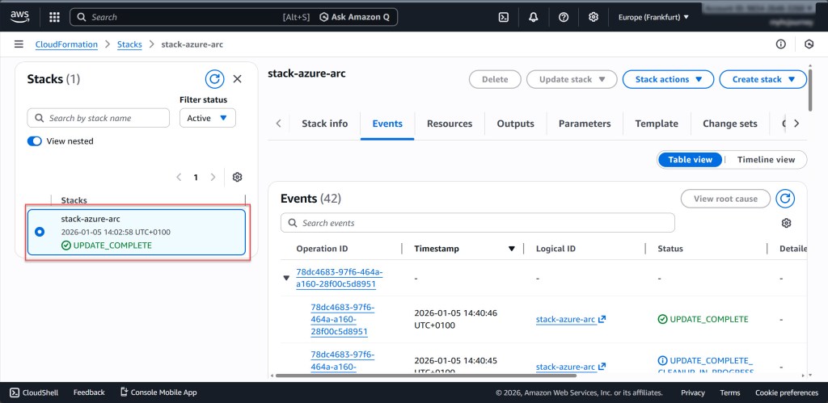Viewport: 828px width, 403px height.
Task: Switch to Timeline view
Action: (x=766, y=160)
